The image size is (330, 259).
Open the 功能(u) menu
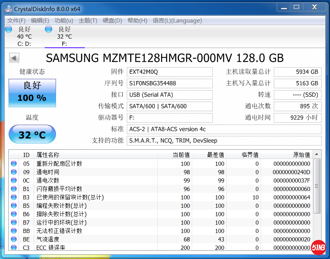pos(64,21)
